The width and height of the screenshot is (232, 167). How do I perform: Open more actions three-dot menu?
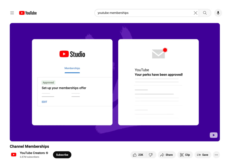click(x=216, y=155)
